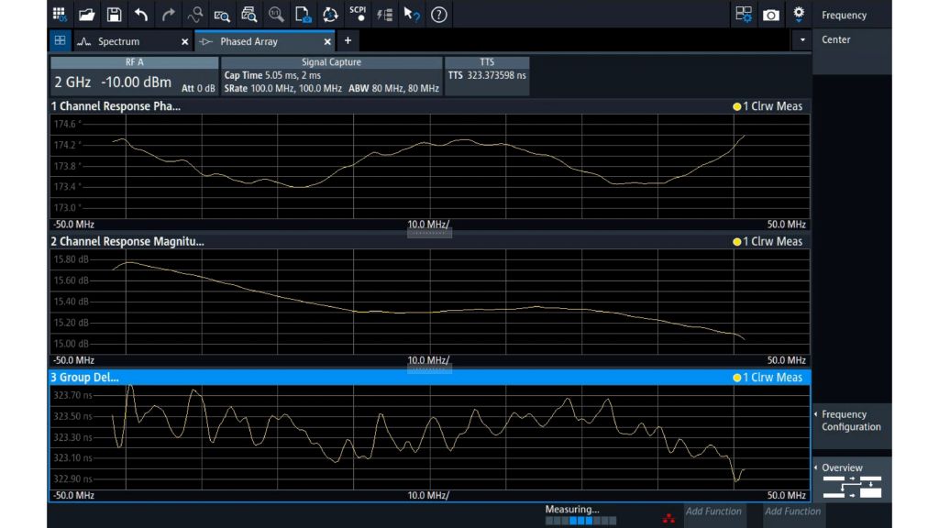Click the 1 Clrw Meas label in magnitude window
Viewport: 939px width, 528px height.
click(772, 241)
